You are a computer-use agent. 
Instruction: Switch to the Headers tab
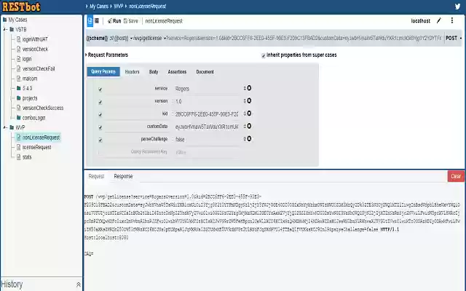tap(133, 72)
